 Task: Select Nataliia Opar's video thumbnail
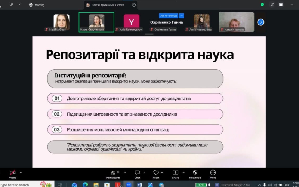(x=61, y=22)
